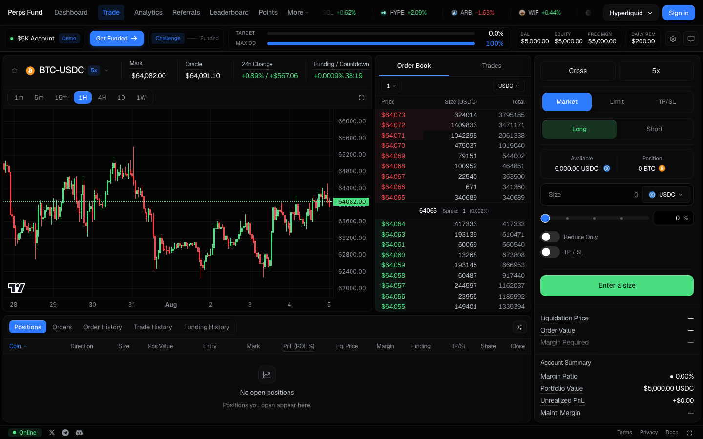This screenshot has width=703, height=439.
Task: Click WIF ticker icon in top bar
Action: click(522, 13)
